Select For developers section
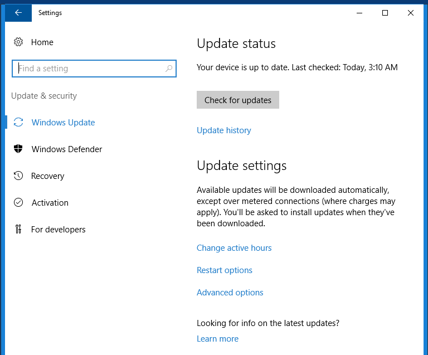Screen dimensions: 428x355 pos(58,230)
